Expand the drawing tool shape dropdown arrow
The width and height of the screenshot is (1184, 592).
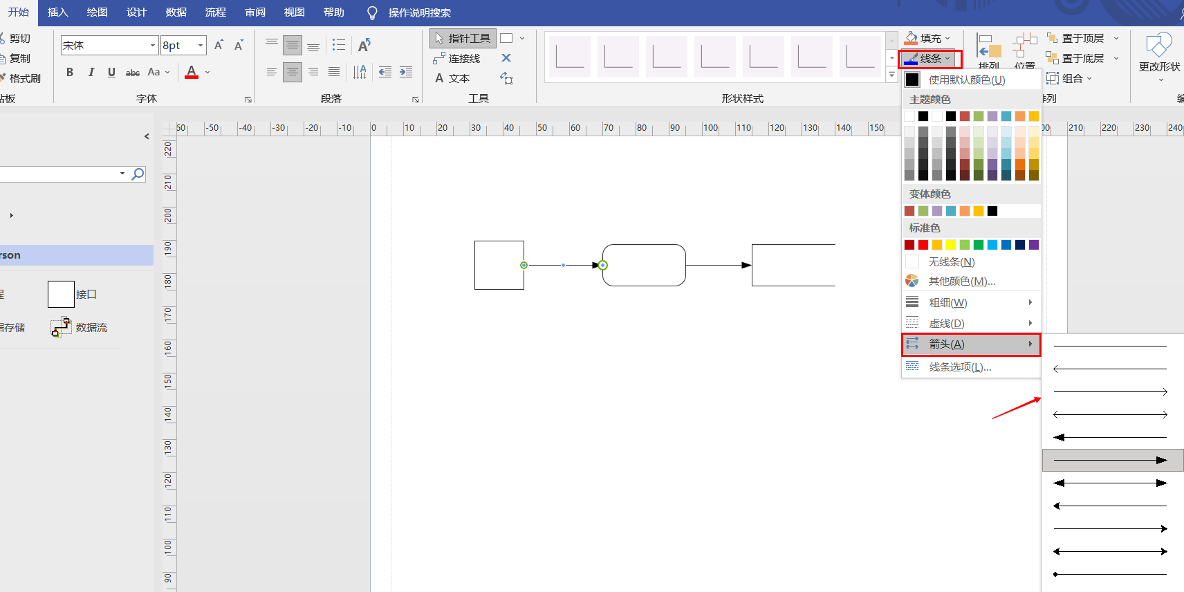[522, 39]
